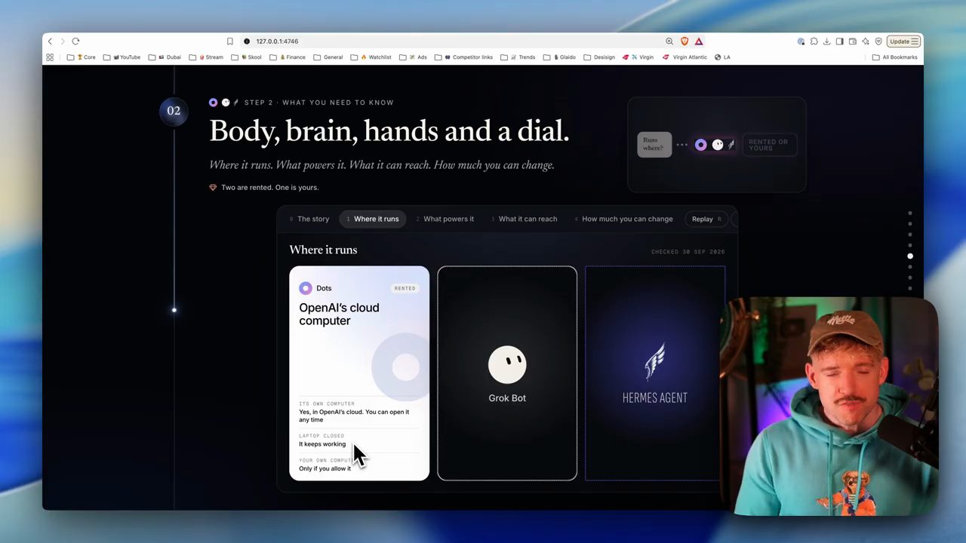Open How much you can change tab

pos(623,219)
